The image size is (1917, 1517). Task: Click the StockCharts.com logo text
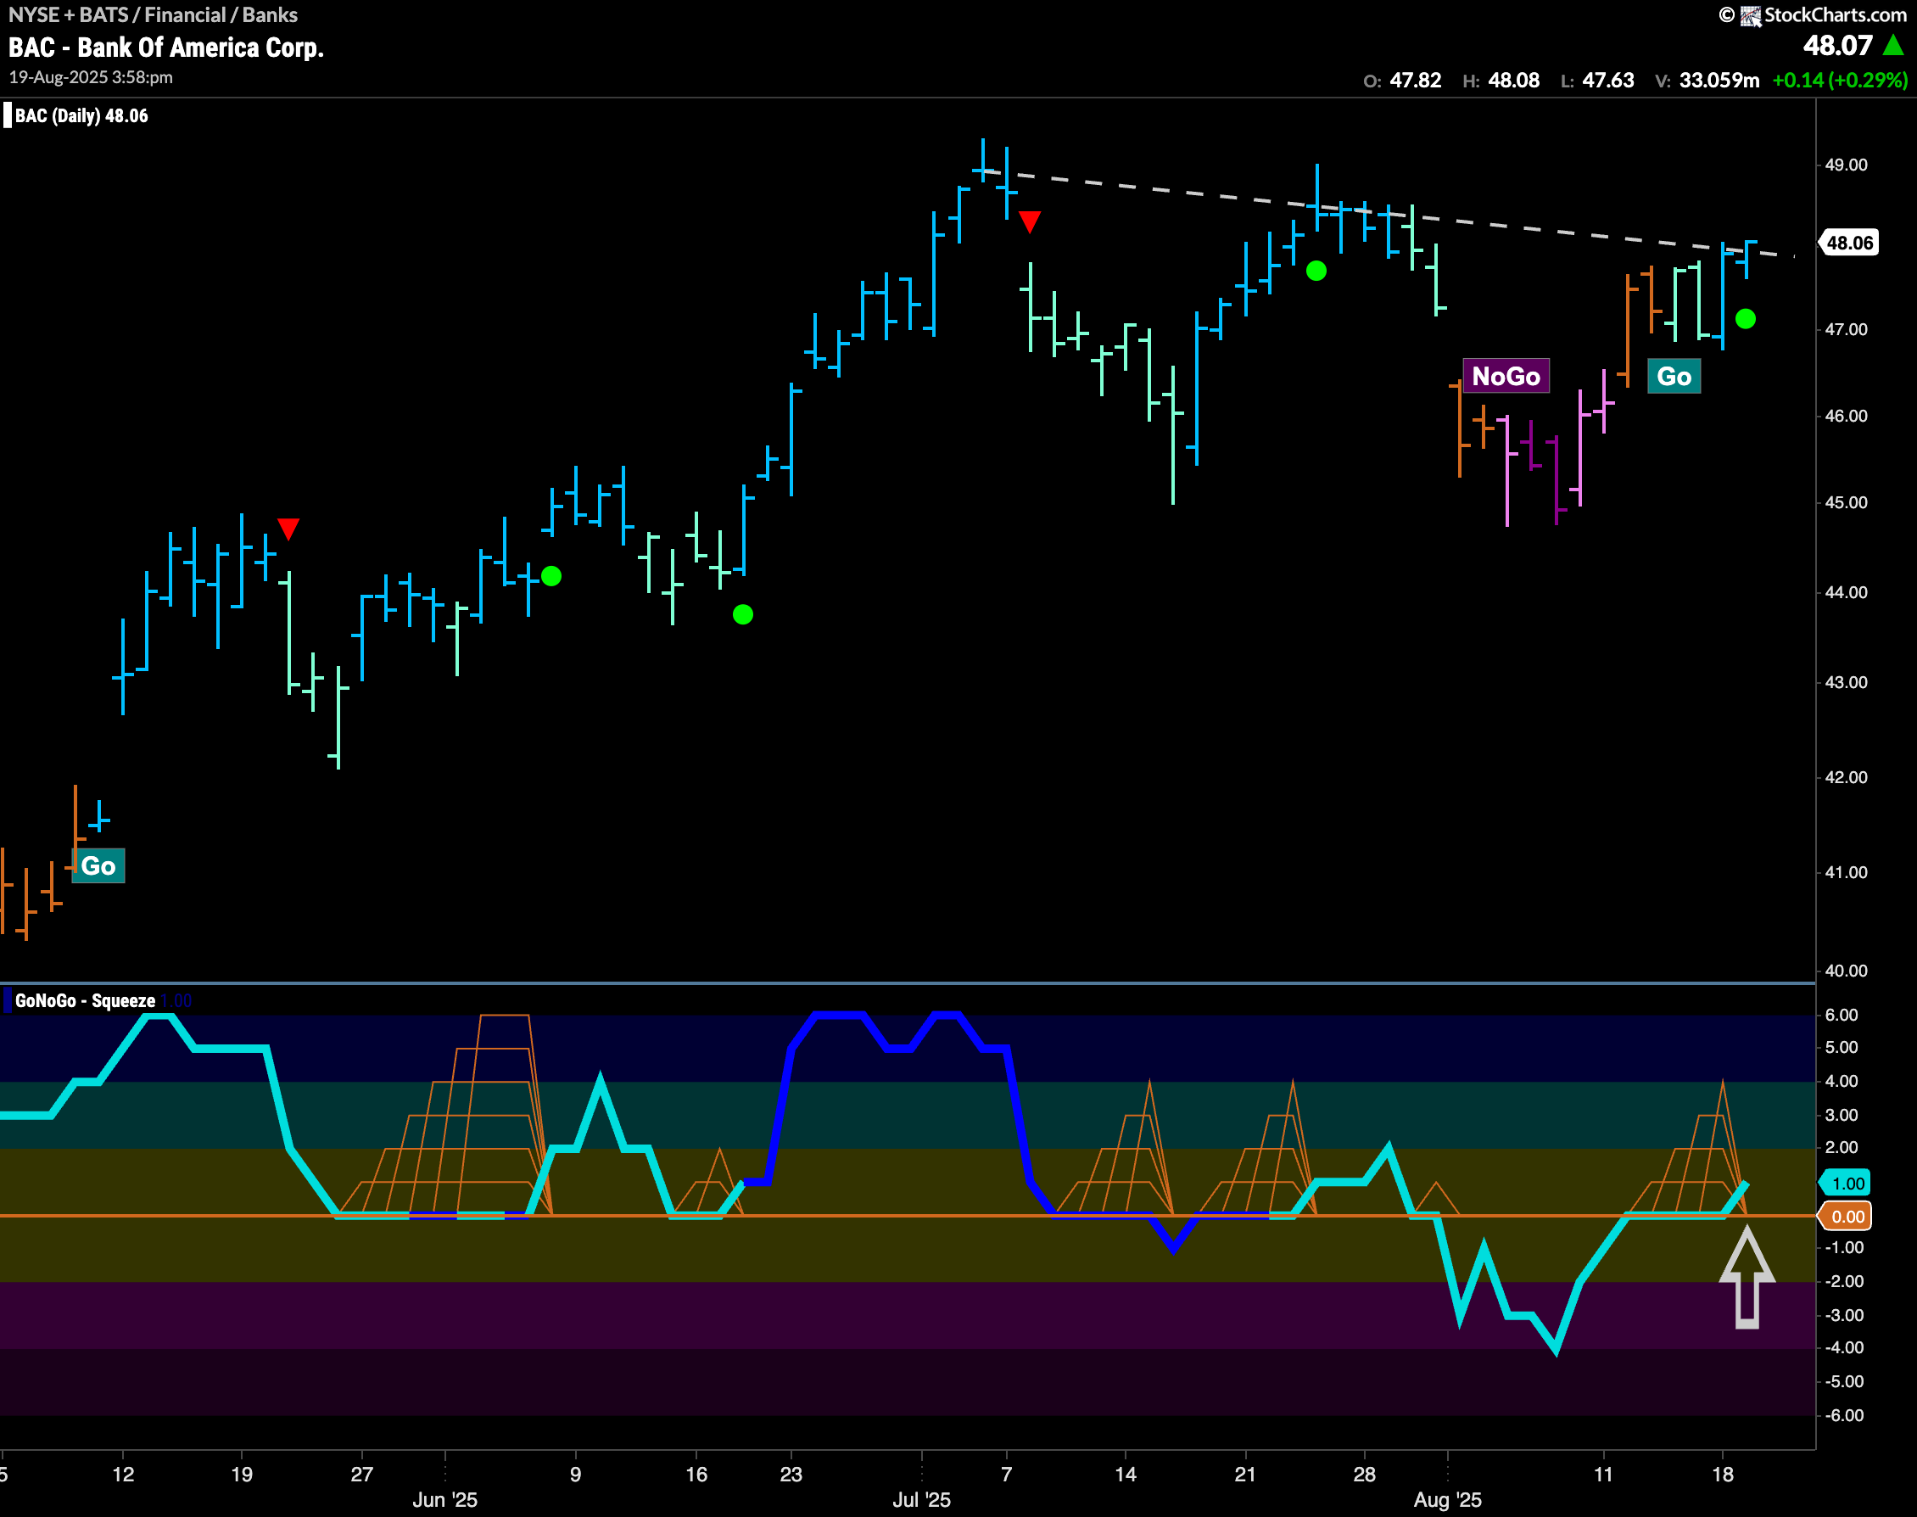click(1835, 14)
